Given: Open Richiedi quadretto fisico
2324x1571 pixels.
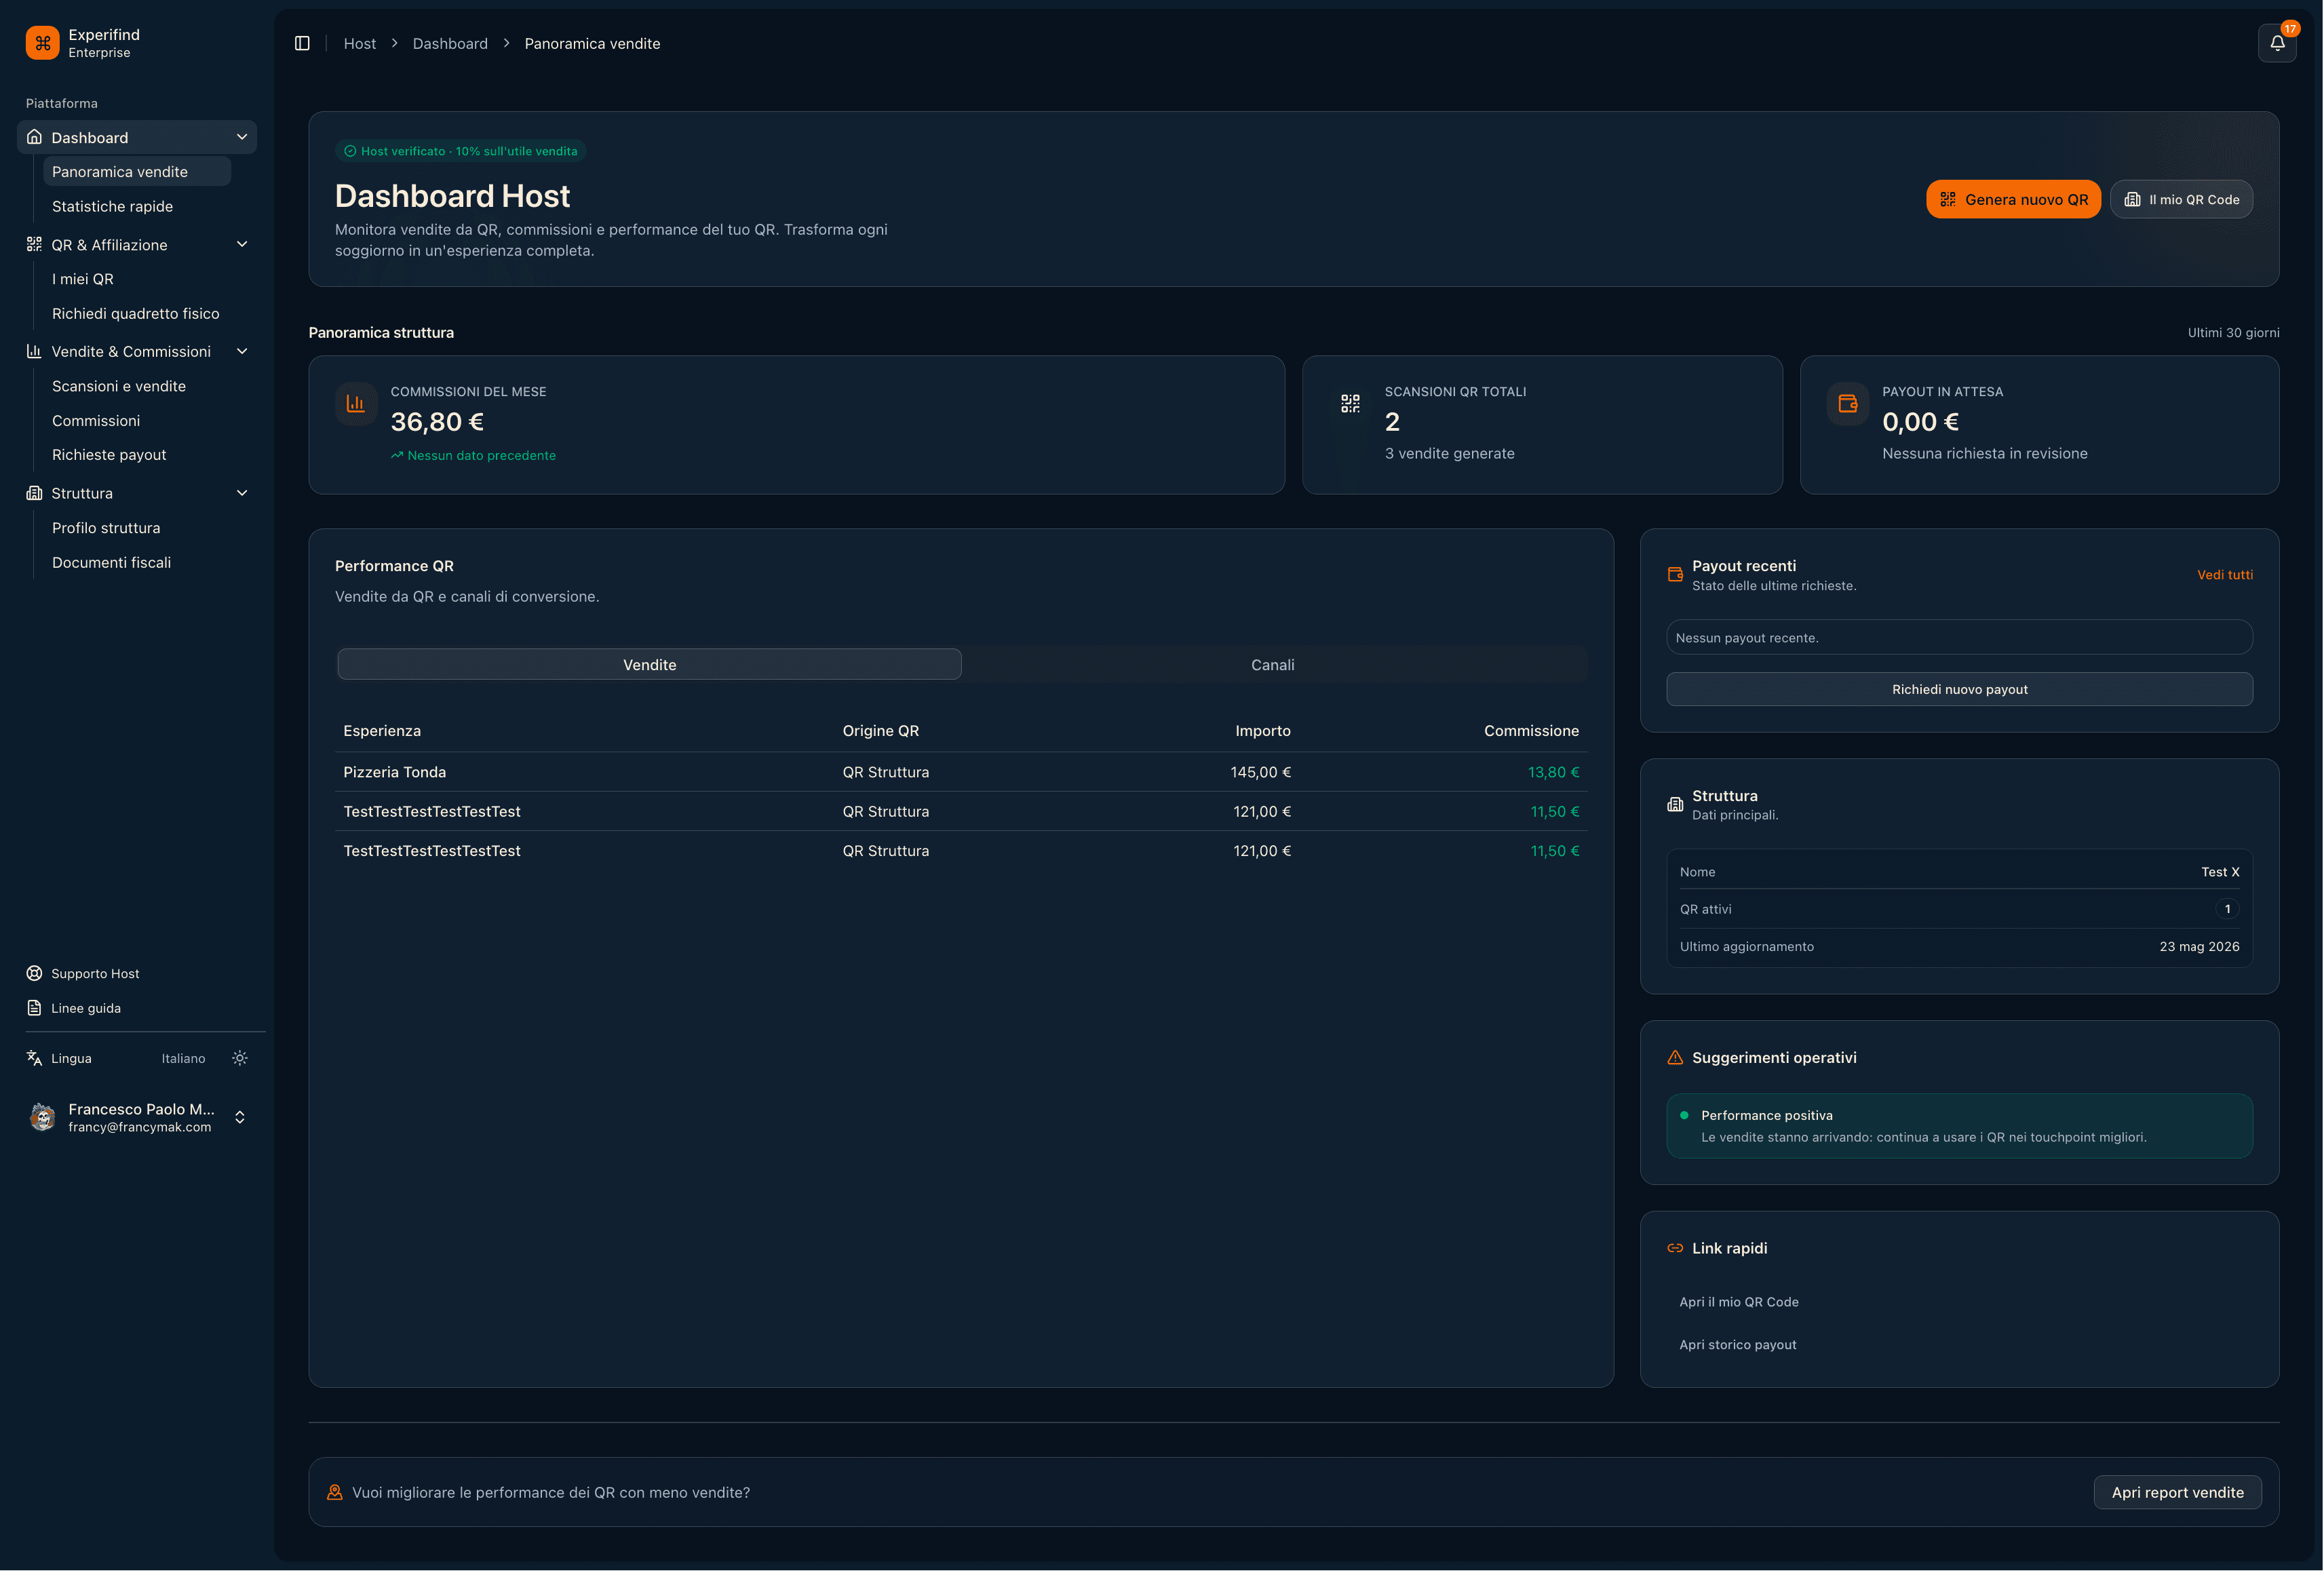Looking at the screenshot, I should [137, 313].
